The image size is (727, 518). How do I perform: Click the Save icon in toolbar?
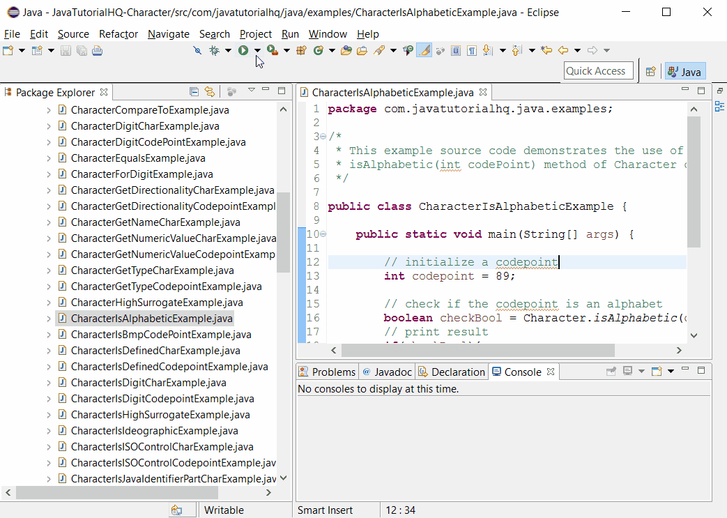coord(66,51)
